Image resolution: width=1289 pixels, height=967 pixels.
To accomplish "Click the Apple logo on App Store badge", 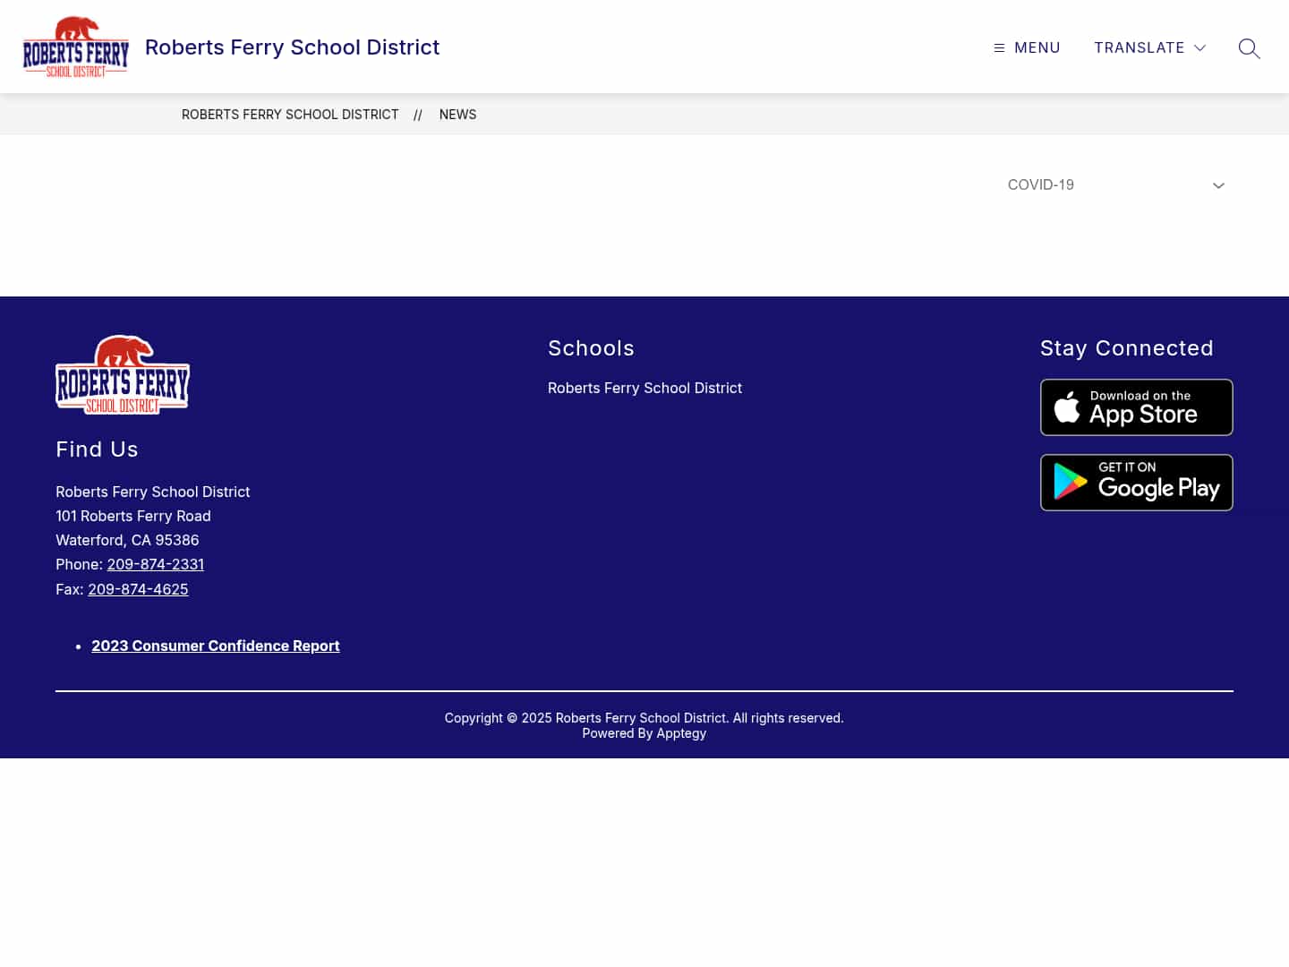I will point(1067,408).
